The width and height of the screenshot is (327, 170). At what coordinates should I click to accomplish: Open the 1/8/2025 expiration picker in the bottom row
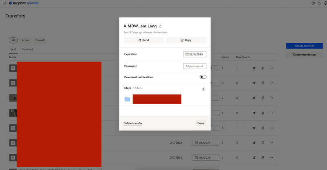pos(206,158)
